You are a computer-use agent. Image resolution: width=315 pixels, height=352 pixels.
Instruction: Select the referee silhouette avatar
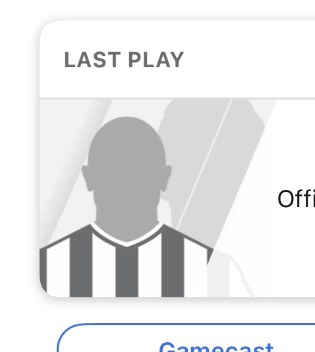(127, 206)
